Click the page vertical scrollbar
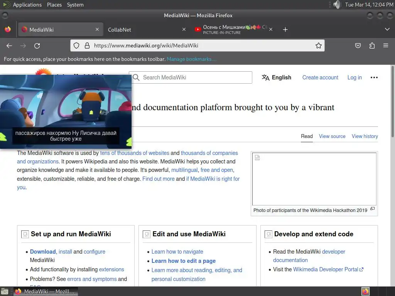395x296 pixels. 392,102
